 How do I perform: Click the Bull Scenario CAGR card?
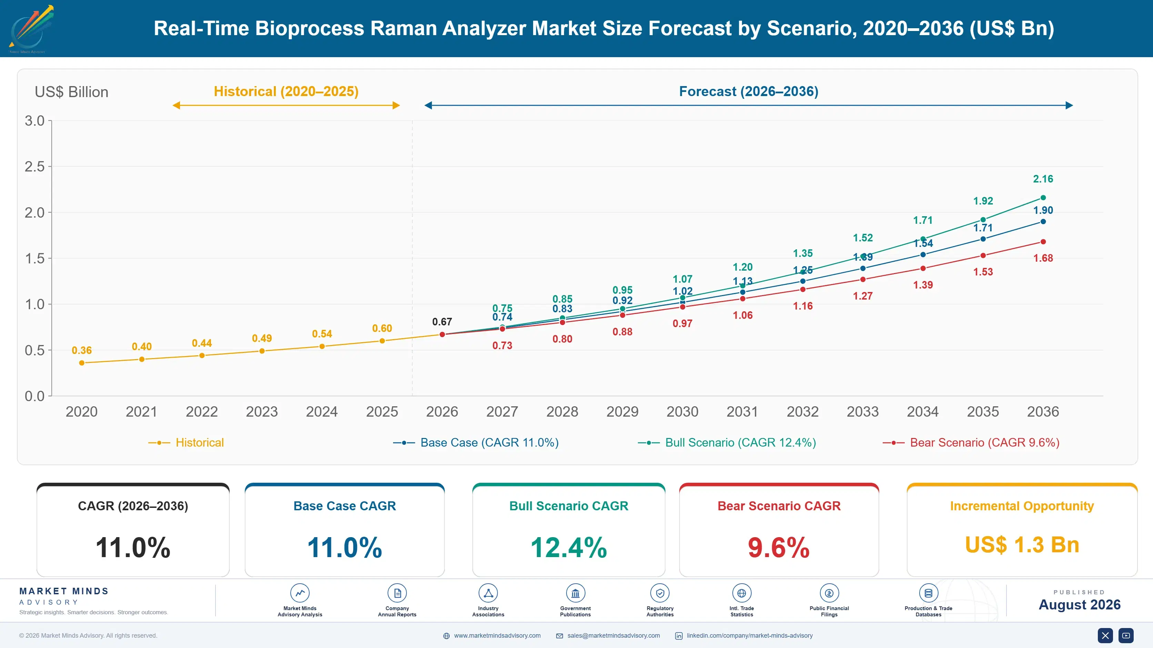[x=569, y=530]
